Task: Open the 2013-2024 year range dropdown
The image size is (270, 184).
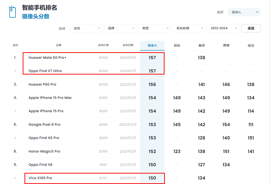Action: [x=223, y=28]
